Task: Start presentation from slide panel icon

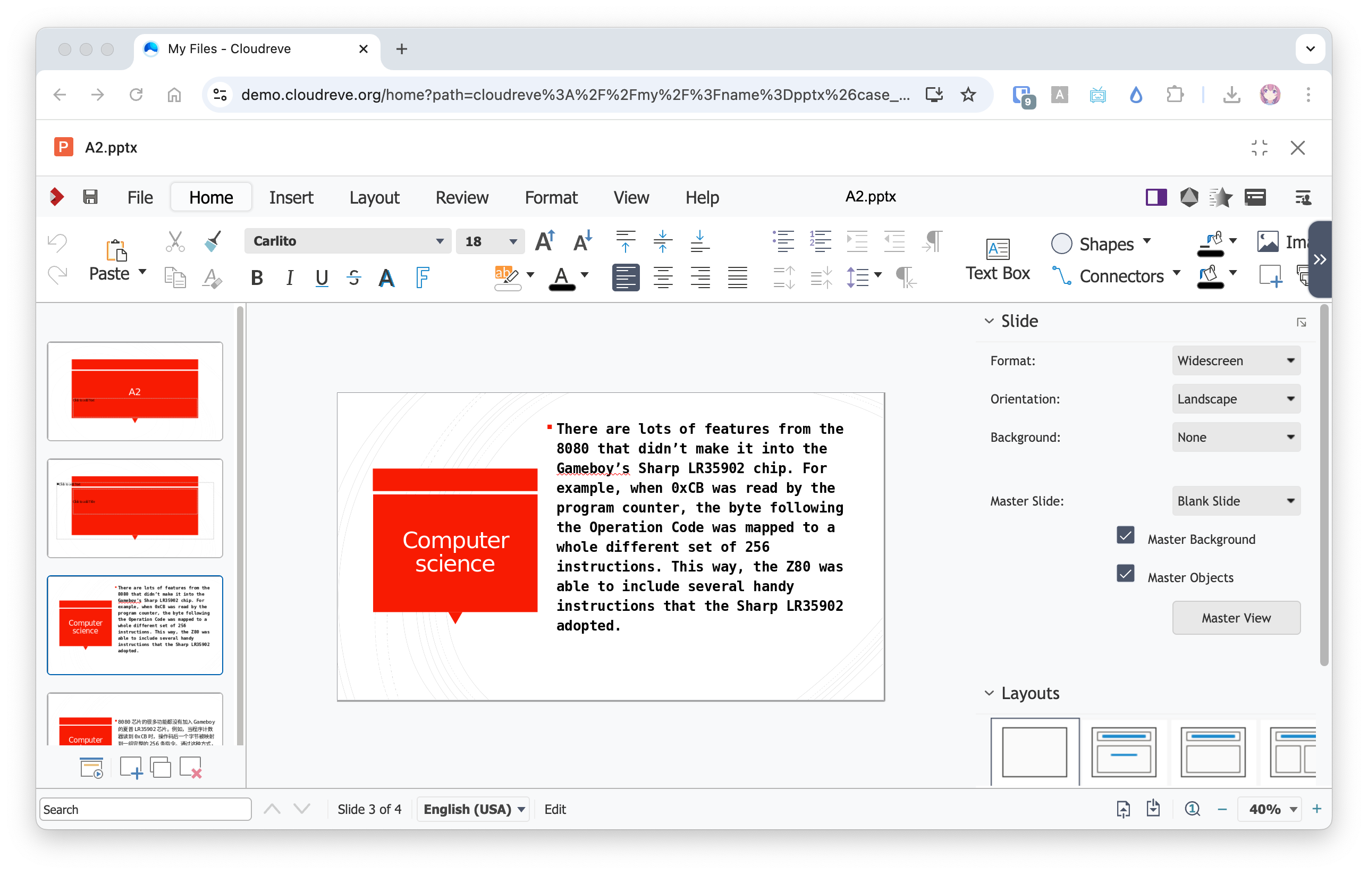Action: (91, 768)
